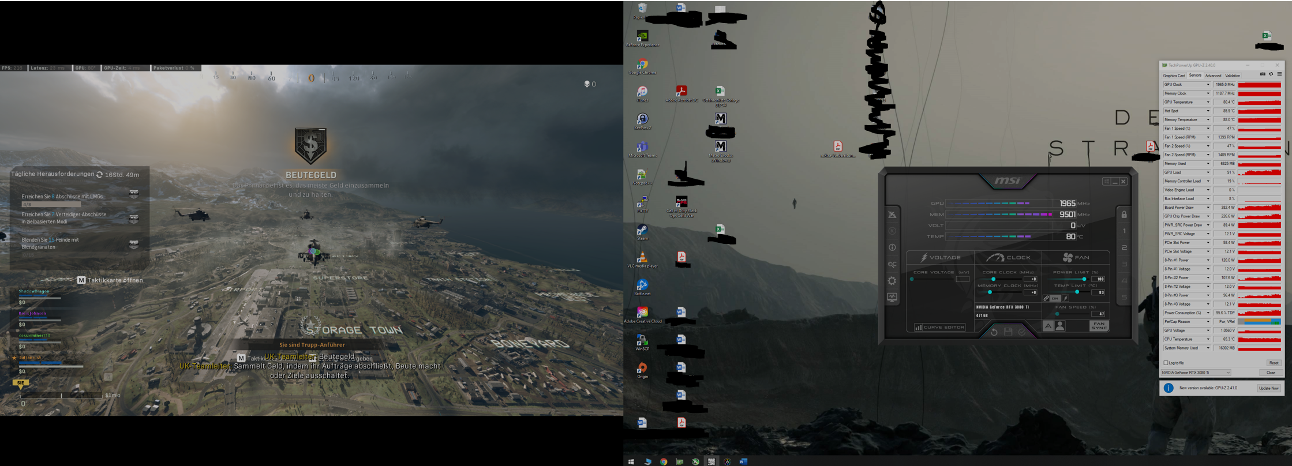Image resolution: width=1292 pixels, height=466 pixels.
Task: Open the KeePass desktop icon
Action: [x=642, y=121]
